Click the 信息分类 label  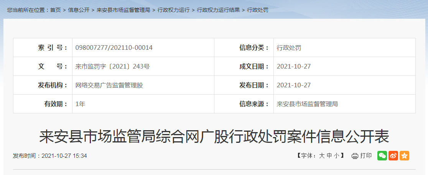pyautogui.click(x=254, y=48)
